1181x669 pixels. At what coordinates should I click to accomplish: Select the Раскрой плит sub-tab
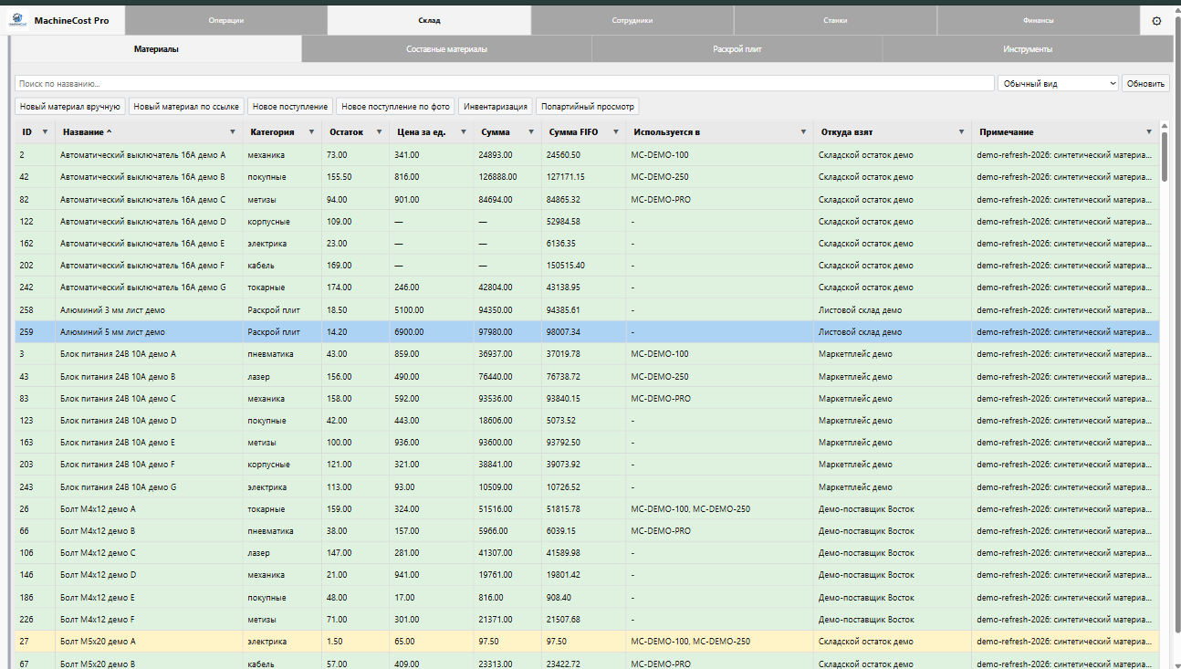pyautogui.click(x=737, y=49)
